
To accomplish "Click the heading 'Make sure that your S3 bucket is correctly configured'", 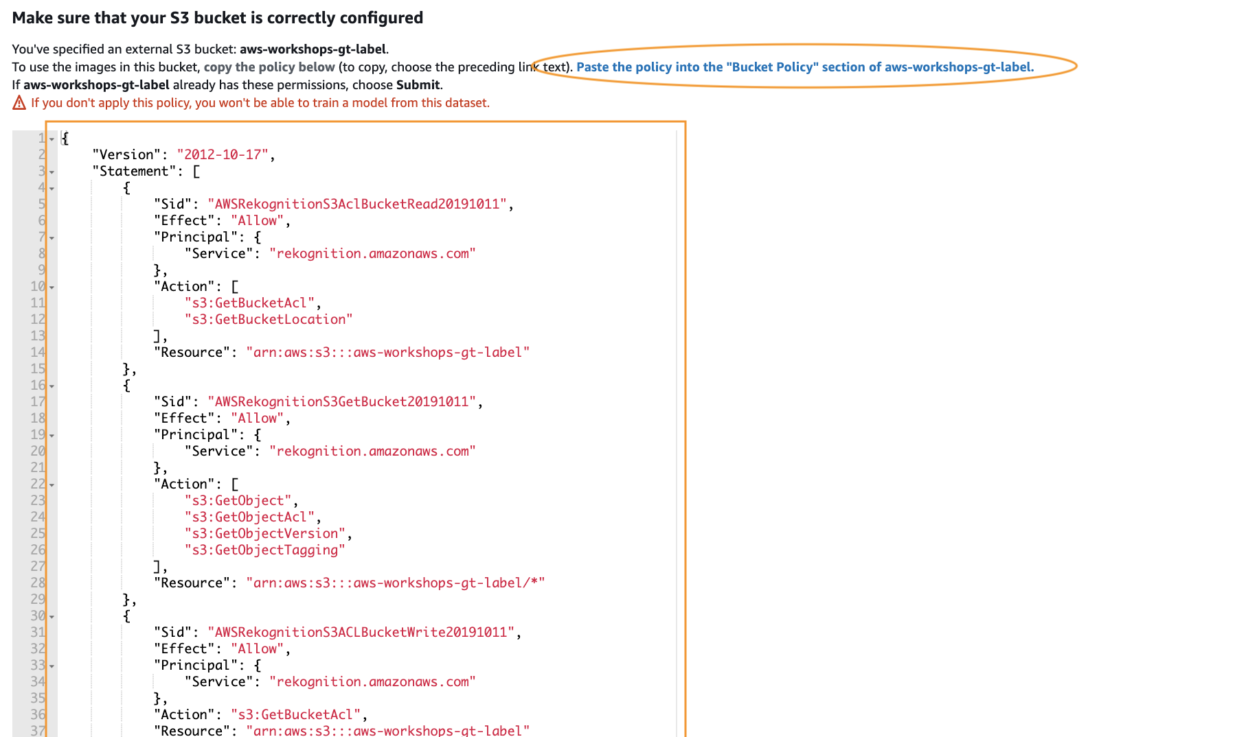I will pyautogui.click(x=218, y=18).
